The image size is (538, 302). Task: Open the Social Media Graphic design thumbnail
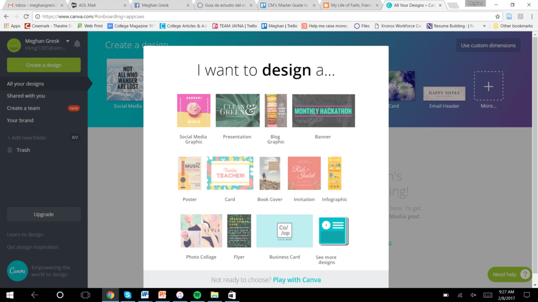tap(193, 111)
